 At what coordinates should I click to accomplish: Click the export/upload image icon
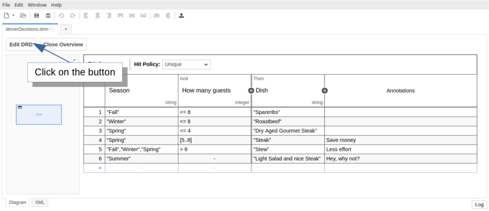(x=181, y=16)
